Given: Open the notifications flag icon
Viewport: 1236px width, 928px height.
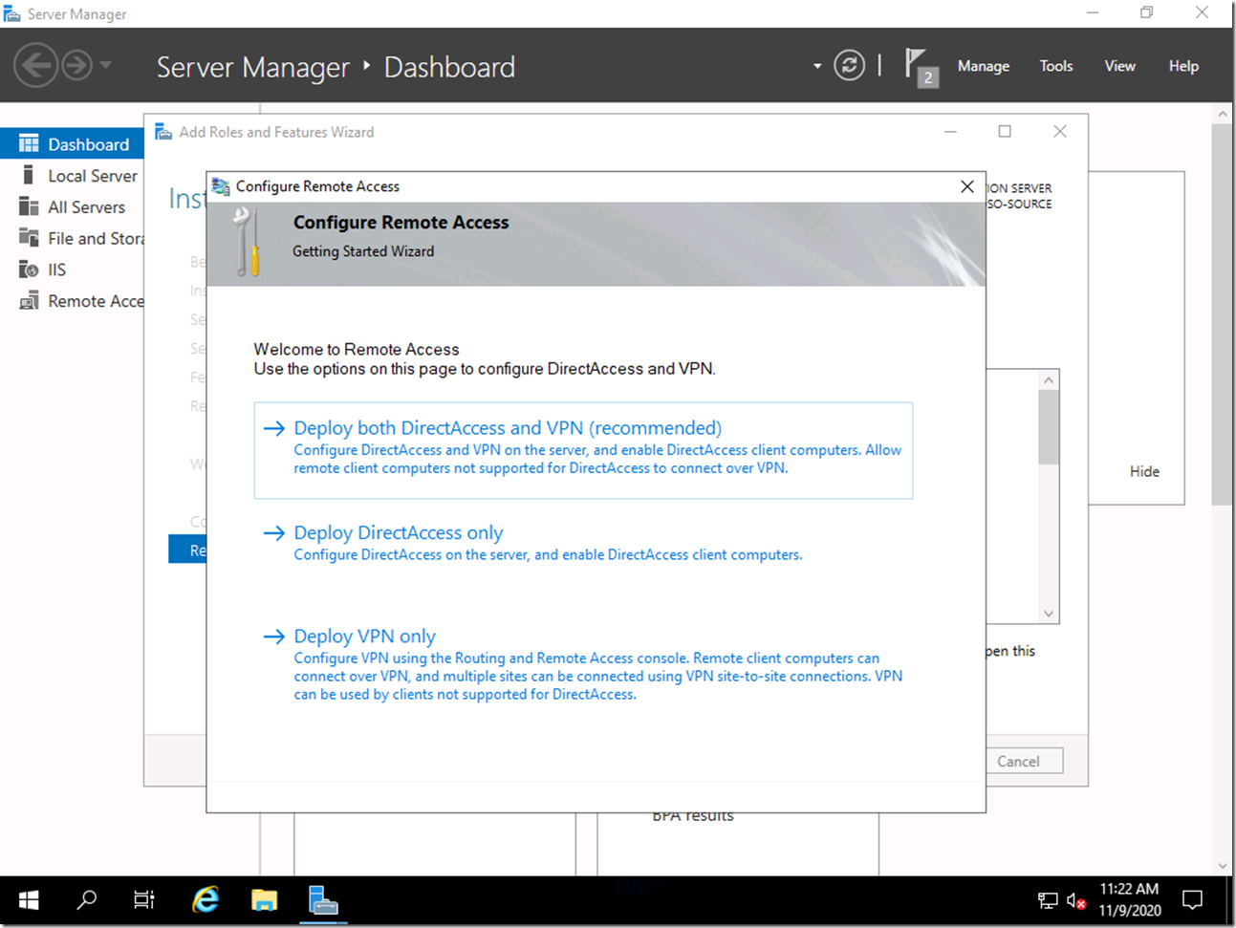Looking at the screenshot, I should [918, 66].
